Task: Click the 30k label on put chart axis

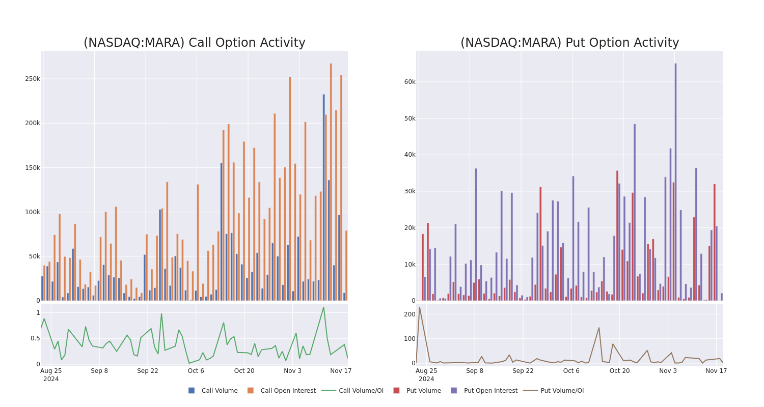Action: tap(410, 191)
